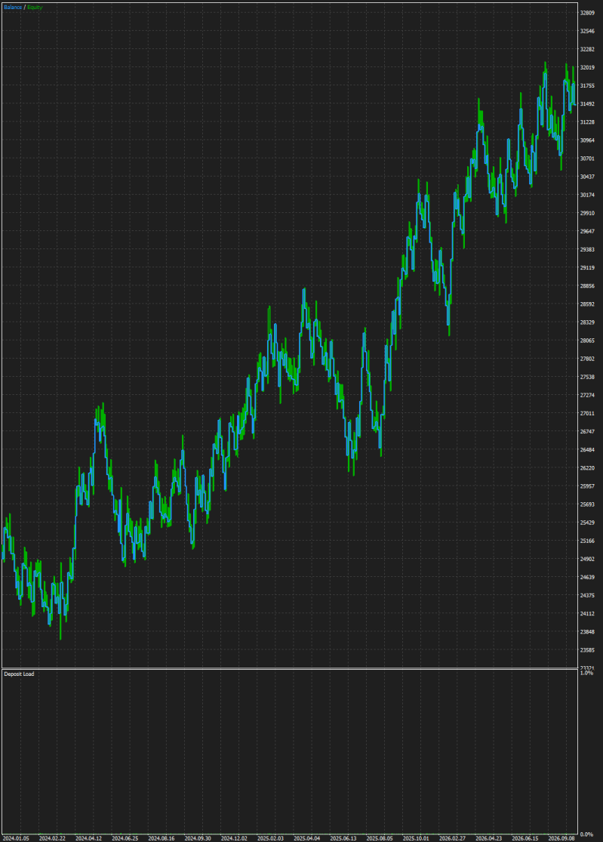Click the 29119 axis value
This screenshot has width=603, height=842.
(587, 268)
